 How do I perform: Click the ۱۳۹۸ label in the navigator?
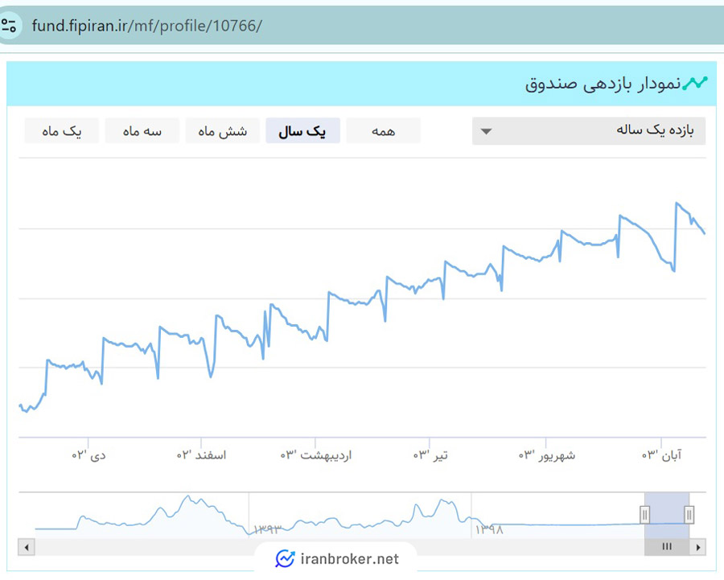pos(489,529)
